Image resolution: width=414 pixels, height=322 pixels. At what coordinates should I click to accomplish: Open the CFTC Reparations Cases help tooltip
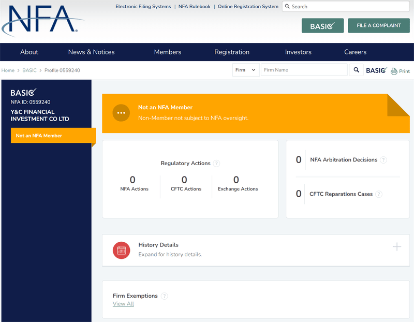click(378, 194)
